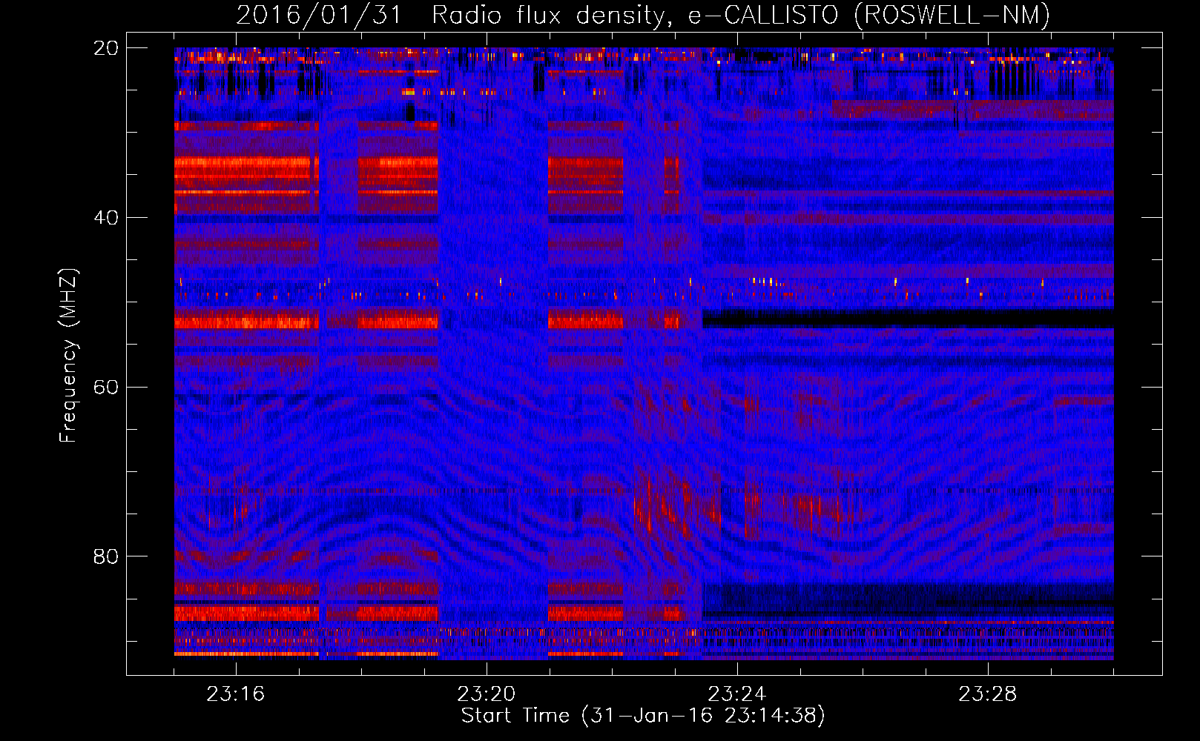Select the 'Frequency (MHZ)' axis label
The width and height of the screenshot is (1200, 741).
coord(68,356)
